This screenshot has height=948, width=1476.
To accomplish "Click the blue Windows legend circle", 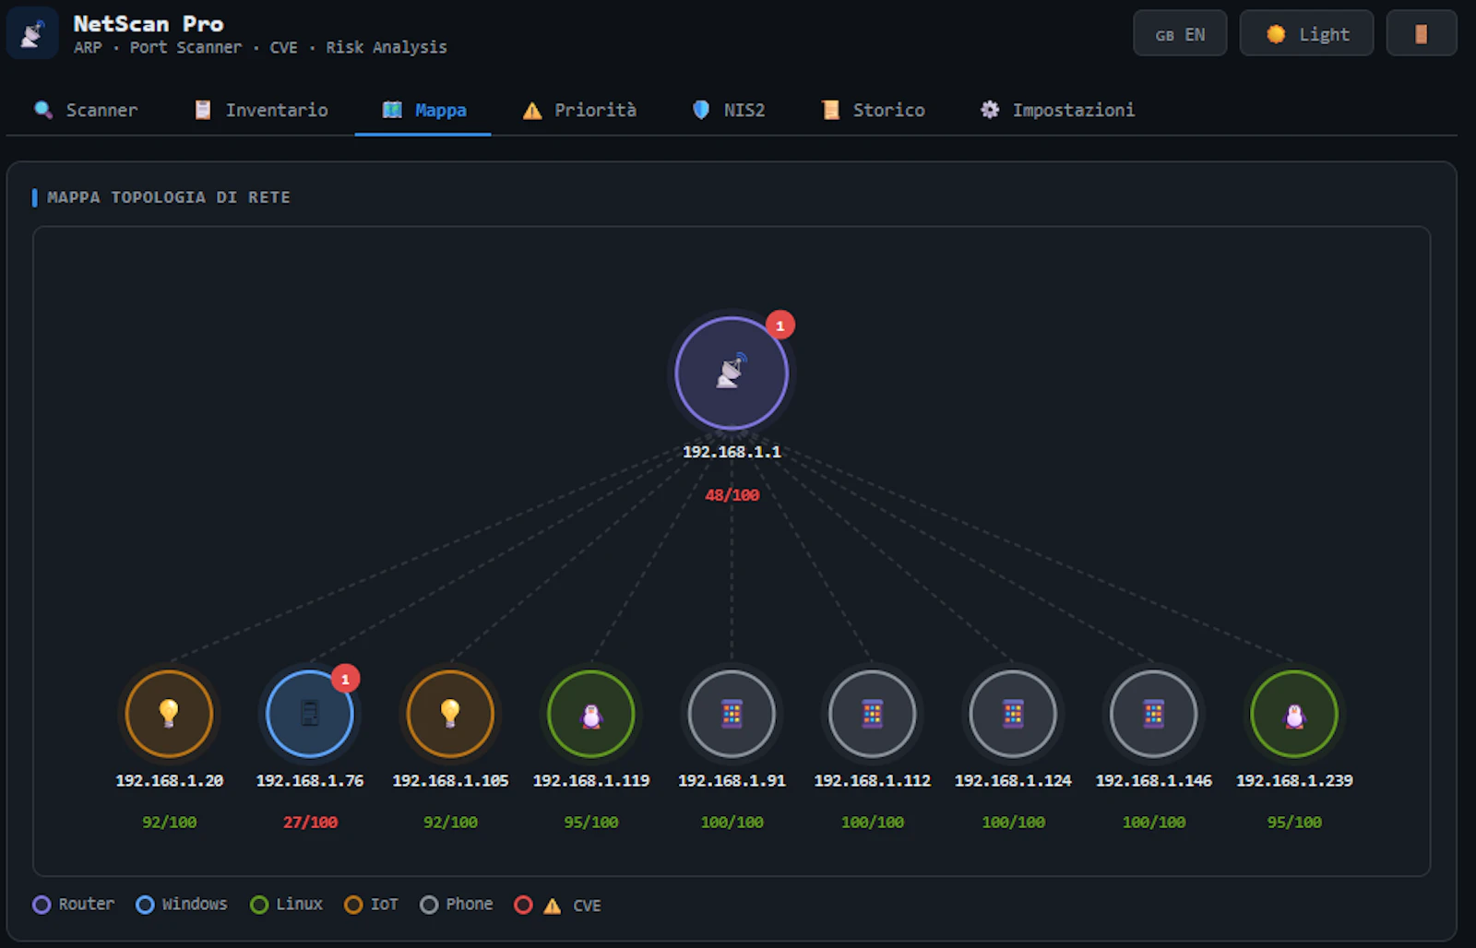I will [x=145, y=905].
